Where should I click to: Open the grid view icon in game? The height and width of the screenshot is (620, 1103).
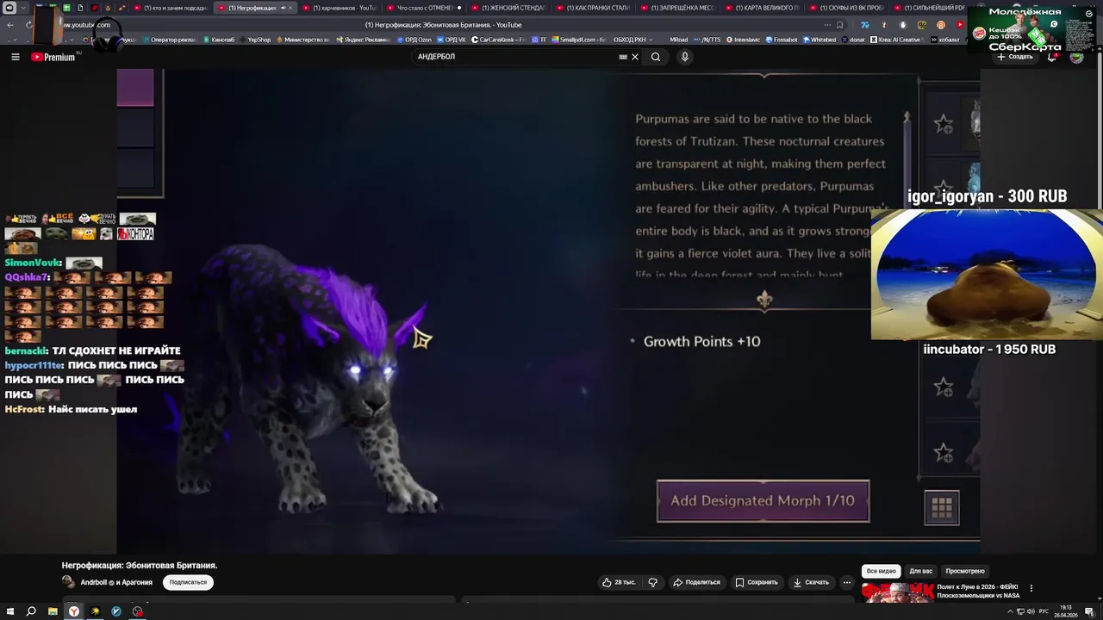pos(942,507)
